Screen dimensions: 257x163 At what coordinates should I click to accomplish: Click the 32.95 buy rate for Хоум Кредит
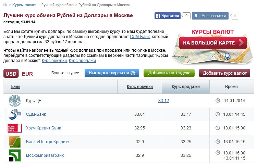tap(140, 128)
